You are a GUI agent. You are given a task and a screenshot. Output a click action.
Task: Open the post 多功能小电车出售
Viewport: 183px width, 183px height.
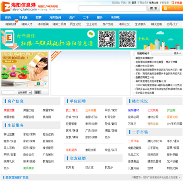click(x=145, y=93)
